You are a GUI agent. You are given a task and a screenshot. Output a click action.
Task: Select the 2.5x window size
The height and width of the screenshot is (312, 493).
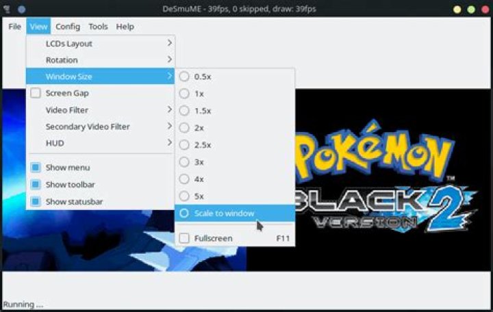pos(235,145)
